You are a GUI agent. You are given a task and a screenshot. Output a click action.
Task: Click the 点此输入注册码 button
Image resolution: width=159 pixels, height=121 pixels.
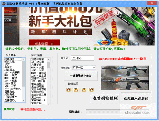point(136,98)
